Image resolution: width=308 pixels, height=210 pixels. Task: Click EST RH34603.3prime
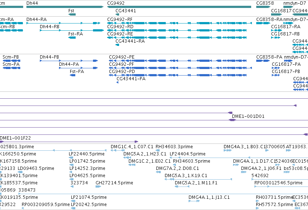(157, 150)
